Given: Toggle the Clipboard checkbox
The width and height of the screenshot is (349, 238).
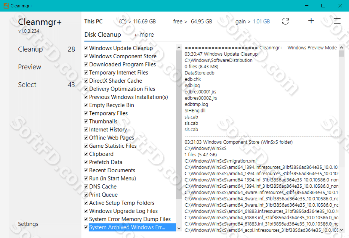Looking at the screenshot, I should click(x=86, y=154).
